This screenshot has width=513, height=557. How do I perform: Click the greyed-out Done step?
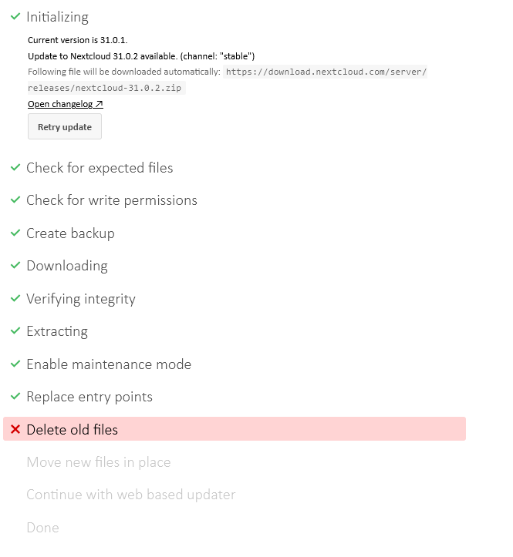42,528
